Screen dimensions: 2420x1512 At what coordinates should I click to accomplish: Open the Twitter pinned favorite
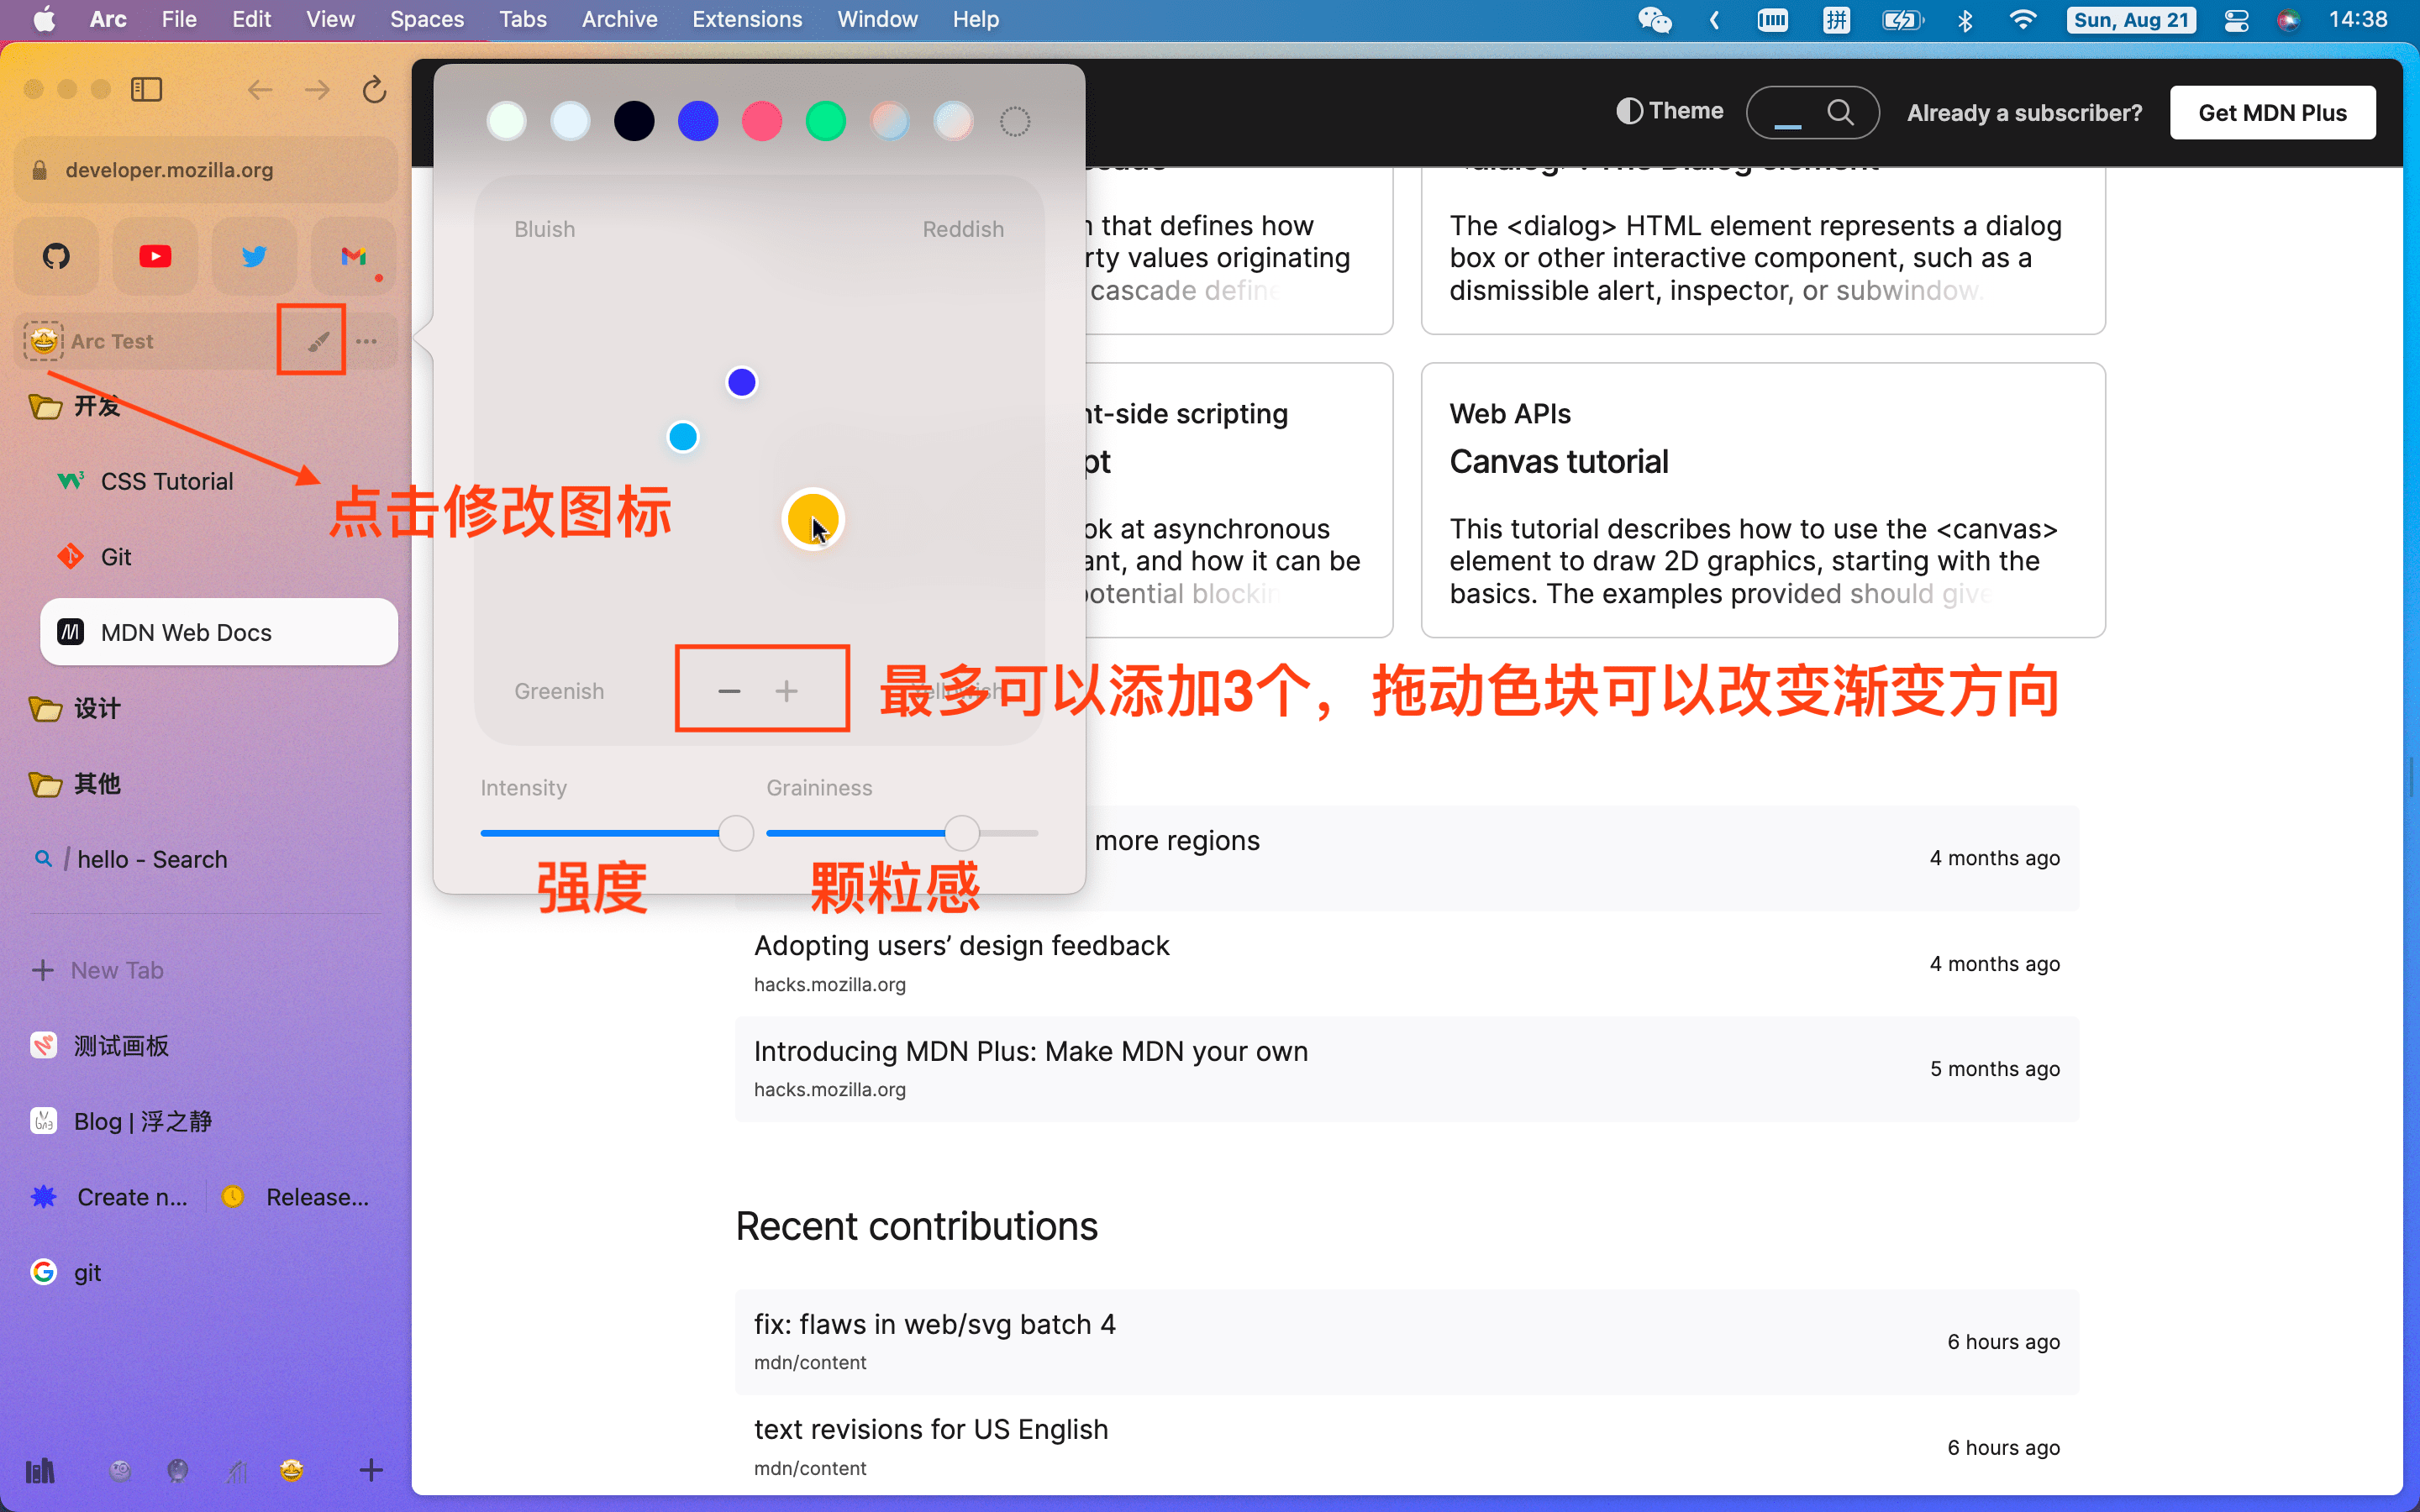tap(254, 256)
